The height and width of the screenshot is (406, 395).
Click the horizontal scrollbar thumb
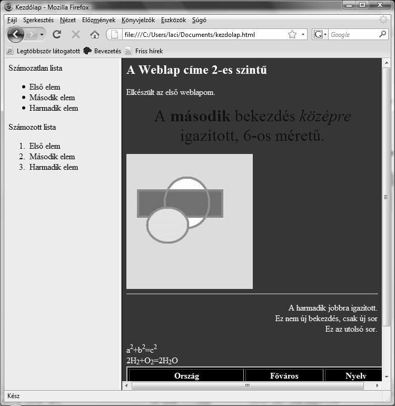click(x=248, y=385)
